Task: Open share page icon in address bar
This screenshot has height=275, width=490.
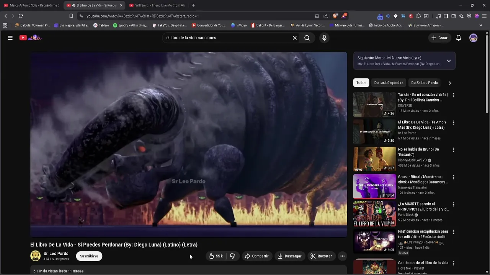Action: [x=326, y=16]
